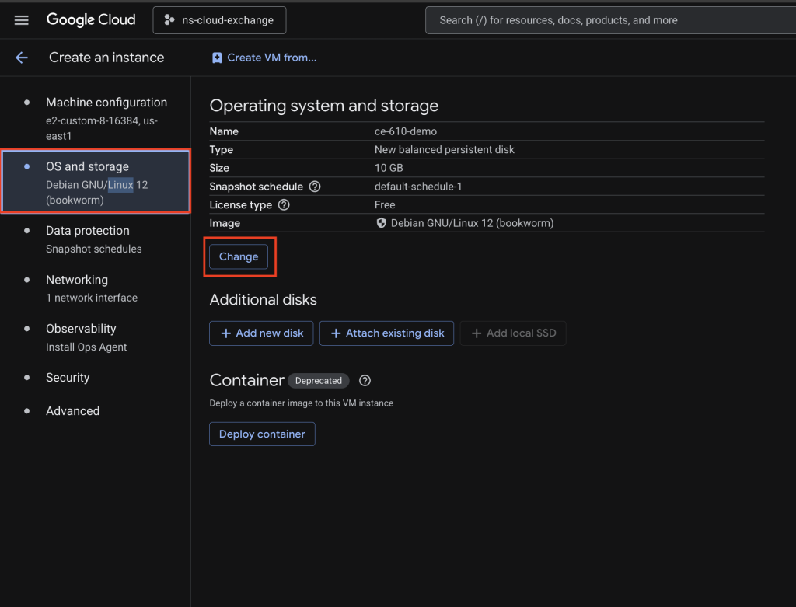Viewport: 796px width, 607px height.
Task: Click the Debian GNU/Linux 12 (bookworm) image value
Action: [472, 223]
